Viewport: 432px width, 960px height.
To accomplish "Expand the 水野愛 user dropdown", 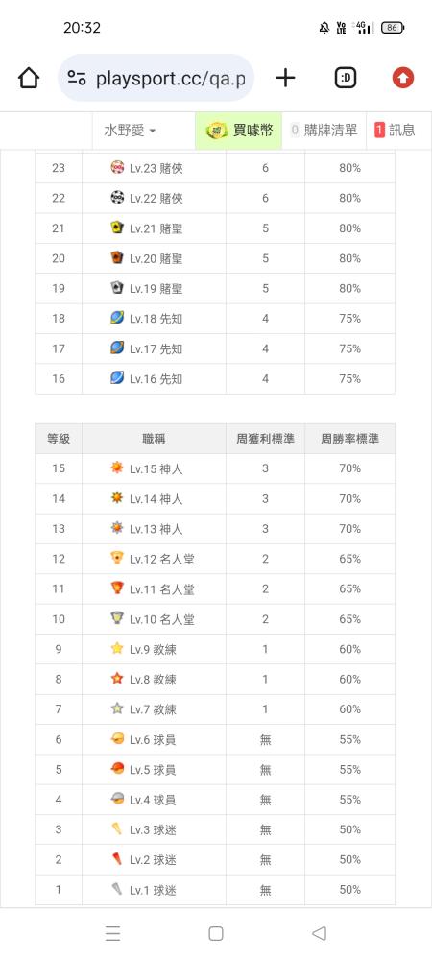I will pos(130,131).
